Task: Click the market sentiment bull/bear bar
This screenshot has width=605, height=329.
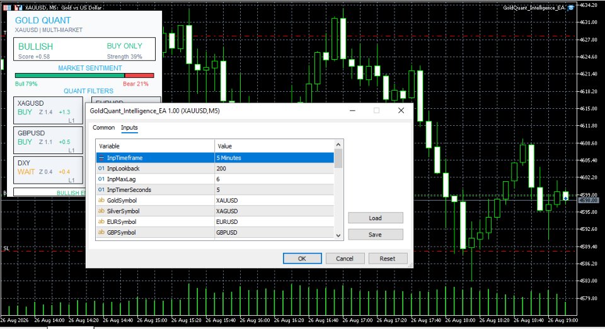Action: (84, 75)
